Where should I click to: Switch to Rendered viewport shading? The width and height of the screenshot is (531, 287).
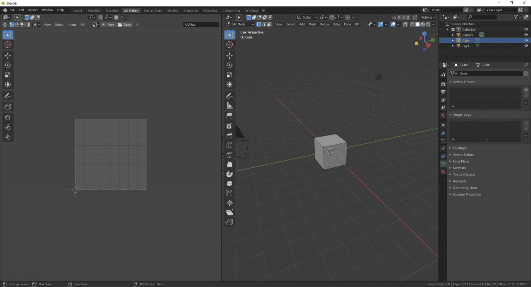coord(428,24)
